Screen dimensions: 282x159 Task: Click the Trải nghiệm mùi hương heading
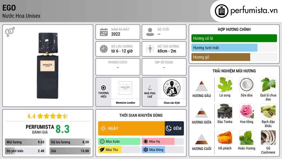coord(234,71)
